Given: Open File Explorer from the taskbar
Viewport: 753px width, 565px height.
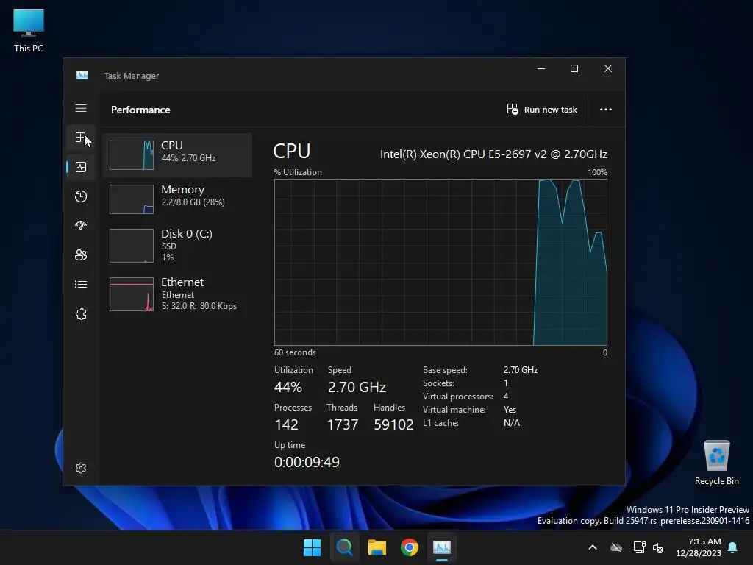Looking at the screenshot, I should tap(377, 547).
